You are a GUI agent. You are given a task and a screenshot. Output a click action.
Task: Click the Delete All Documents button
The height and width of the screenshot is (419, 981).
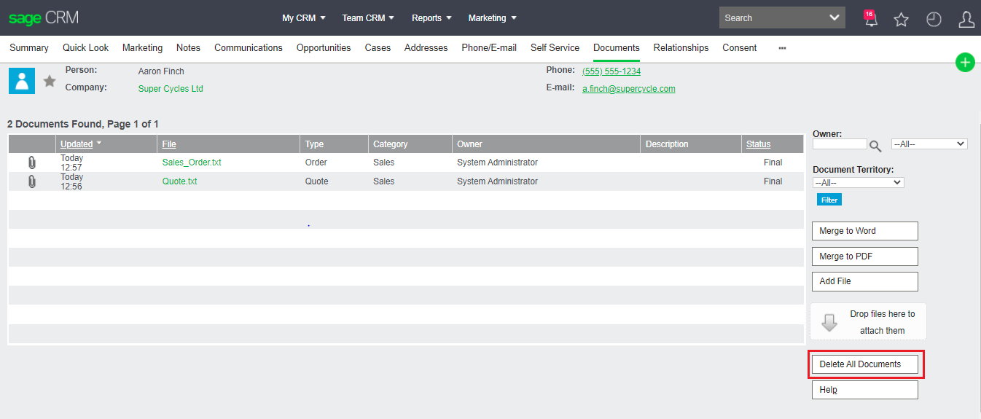[864, 364]
